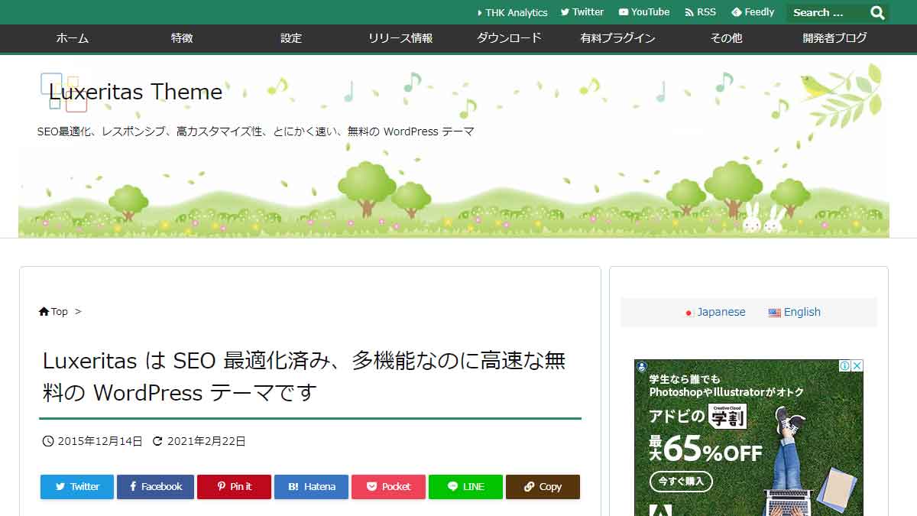
Task: Click the clock icon beside the published date
Action: (47, 441)
